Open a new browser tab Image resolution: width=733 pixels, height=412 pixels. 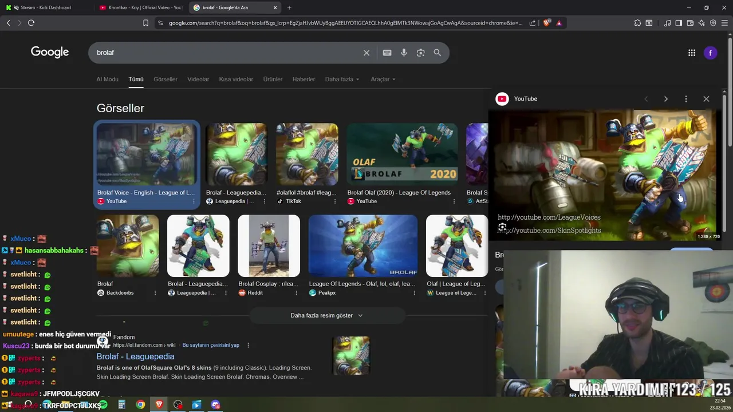pyautogui.click(x=289, y=7)
